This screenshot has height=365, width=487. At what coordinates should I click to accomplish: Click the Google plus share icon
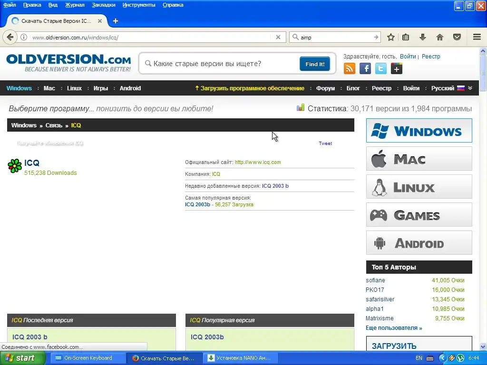point(397,68)
